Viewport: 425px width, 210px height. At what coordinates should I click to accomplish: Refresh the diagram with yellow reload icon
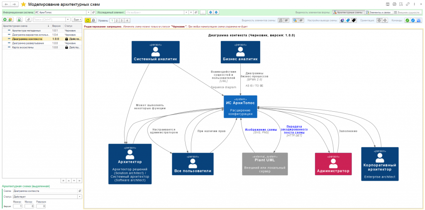[87, 20]
